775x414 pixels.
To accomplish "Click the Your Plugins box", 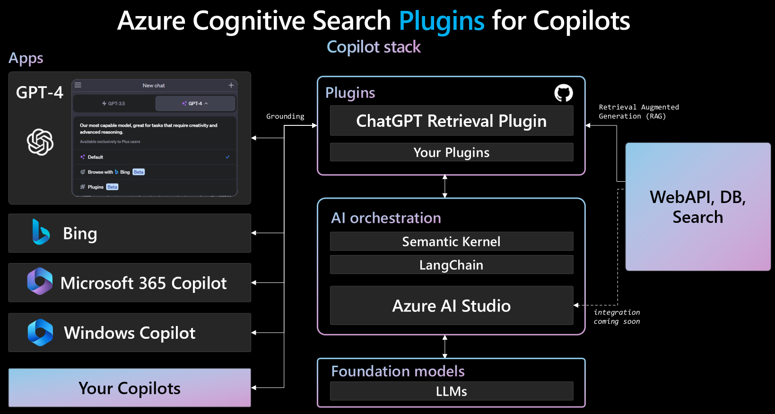I will pyautogui.click(x=452, y=152).
